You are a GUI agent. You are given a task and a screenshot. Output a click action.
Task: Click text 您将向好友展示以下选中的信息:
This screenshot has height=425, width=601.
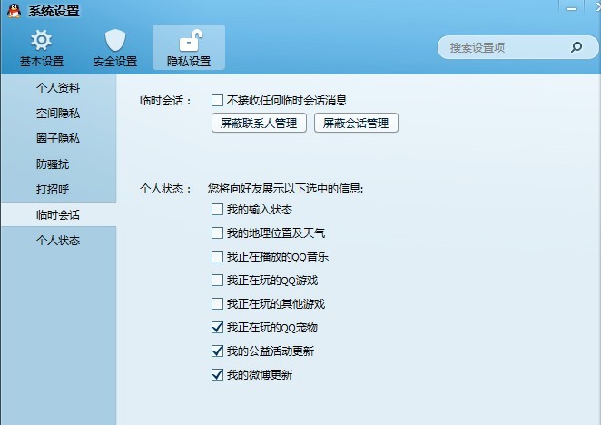(x=286, y=189)
